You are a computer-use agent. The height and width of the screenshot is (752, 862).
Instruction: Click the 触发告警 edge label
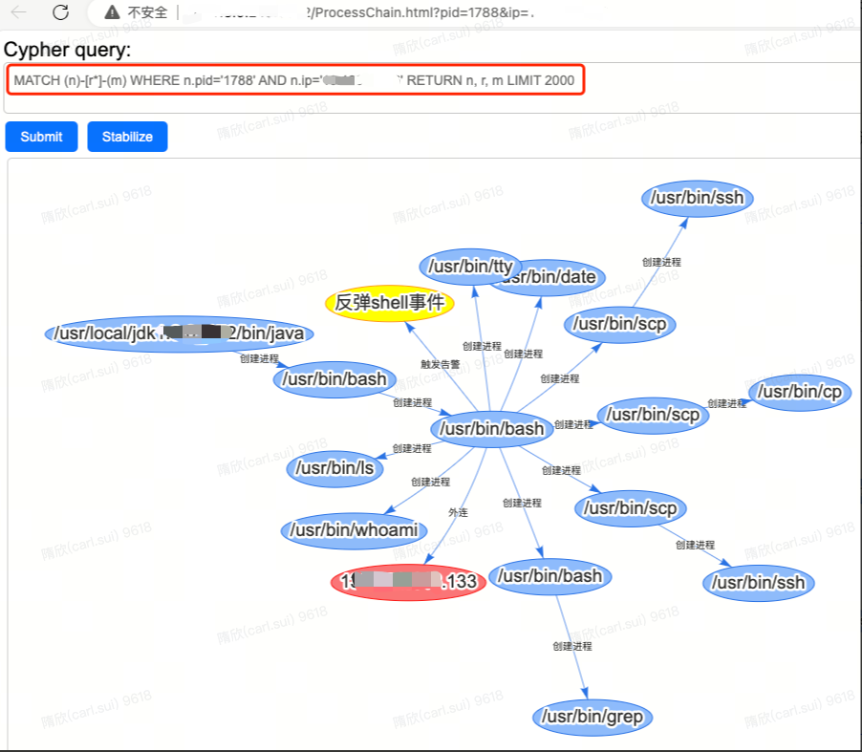(x=440, y=364)
